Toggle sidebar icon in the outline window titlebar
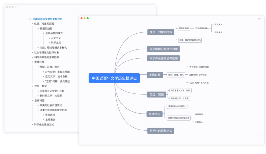Image resolution: width=266 pixels, height=154 pixels. (16, 7)
